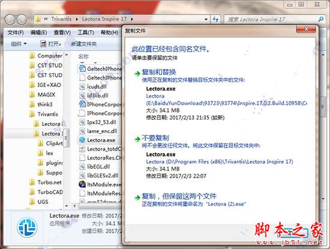Select the LectoraRes file in the list

(100, 158)
